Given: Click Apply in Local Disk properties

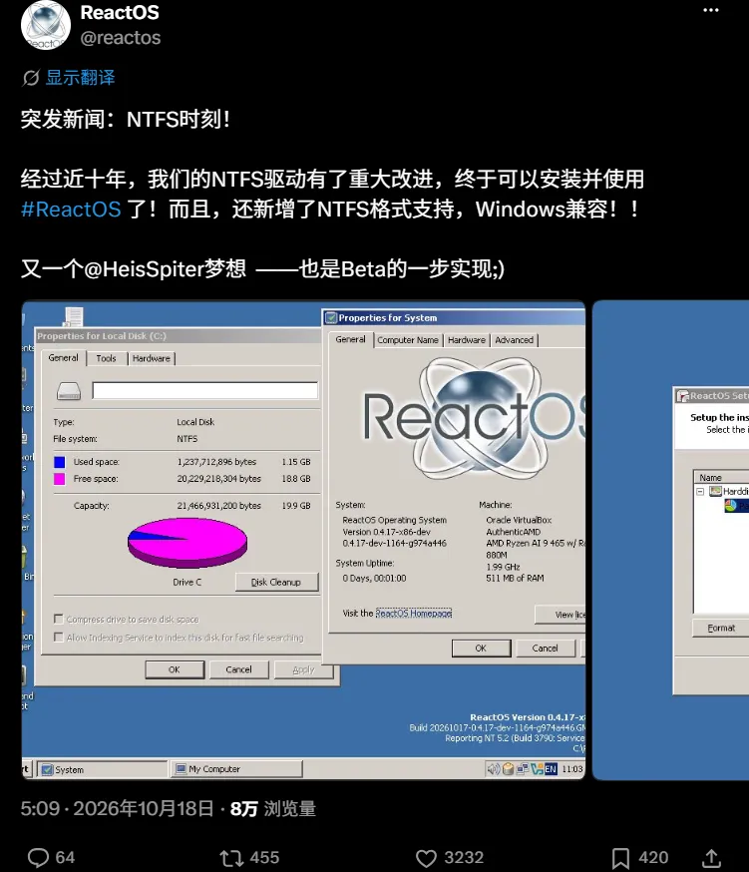Looking at the screenshot, I should click(x=303, y=669).
